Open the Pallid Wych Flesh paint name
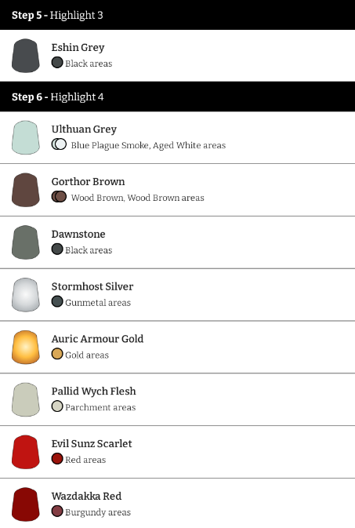This screenshot has height=528, width=355. pos(93,391)
